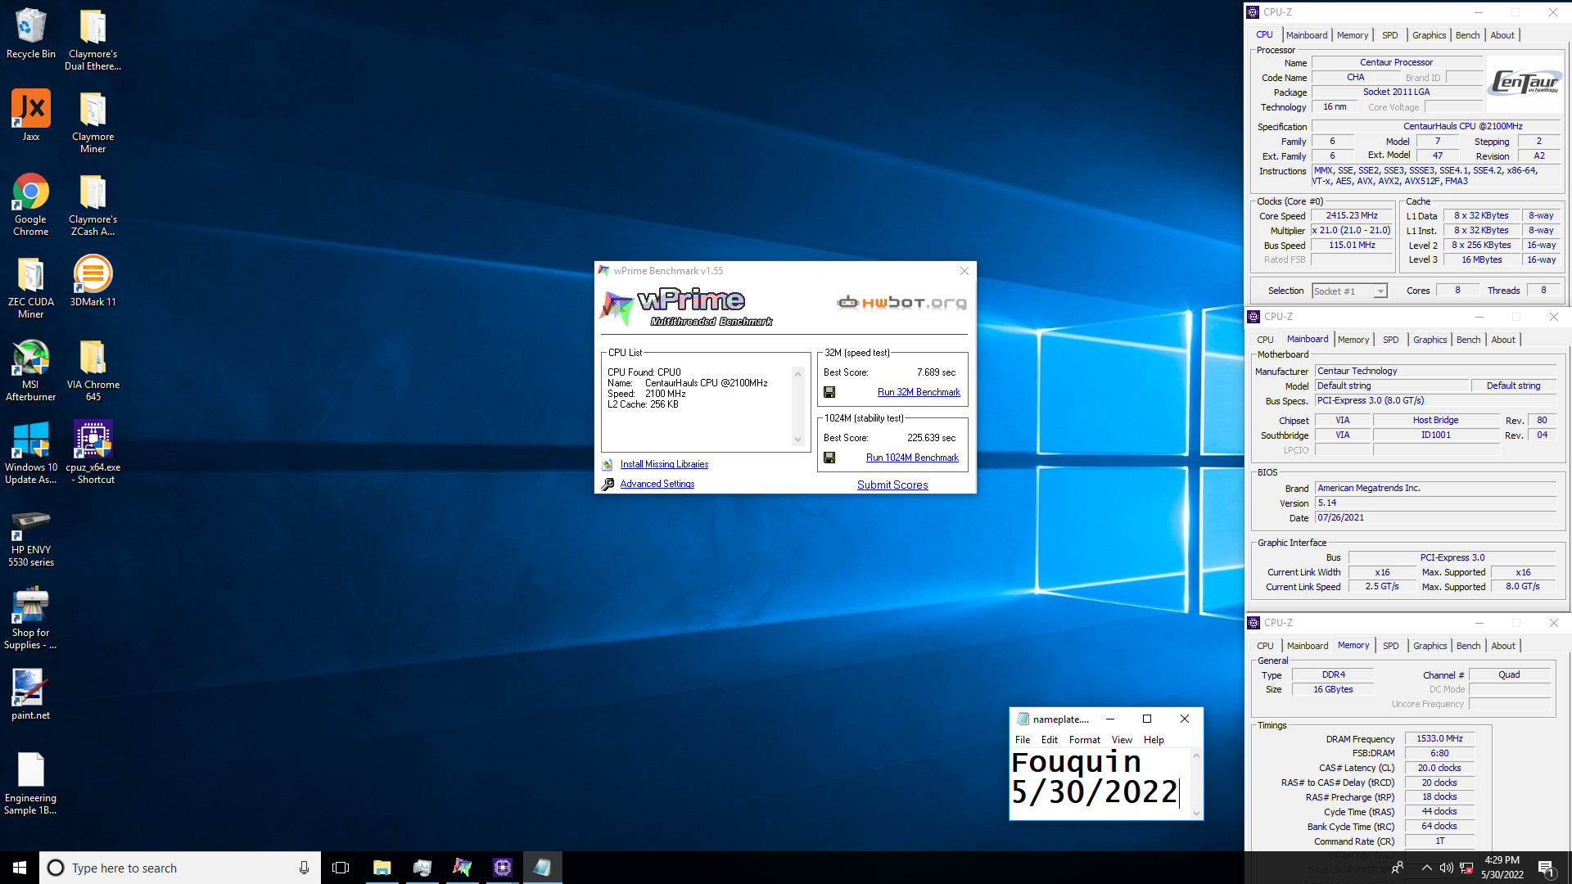Viewport: 1572px width, 884px height.
Task: Open Memory tab in top CPU-Z window
Action: (1353, 35)
